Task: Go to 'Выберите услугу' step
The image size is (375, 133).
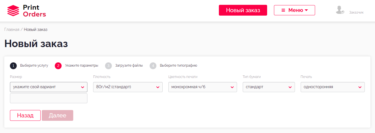Action: click(34, 66)
